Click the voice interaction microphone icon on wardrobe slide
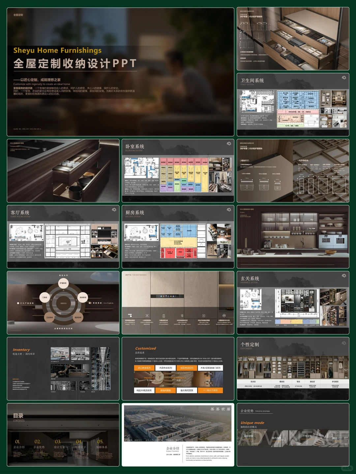This screenshot has height=474, width=356. tap(182, 315)
